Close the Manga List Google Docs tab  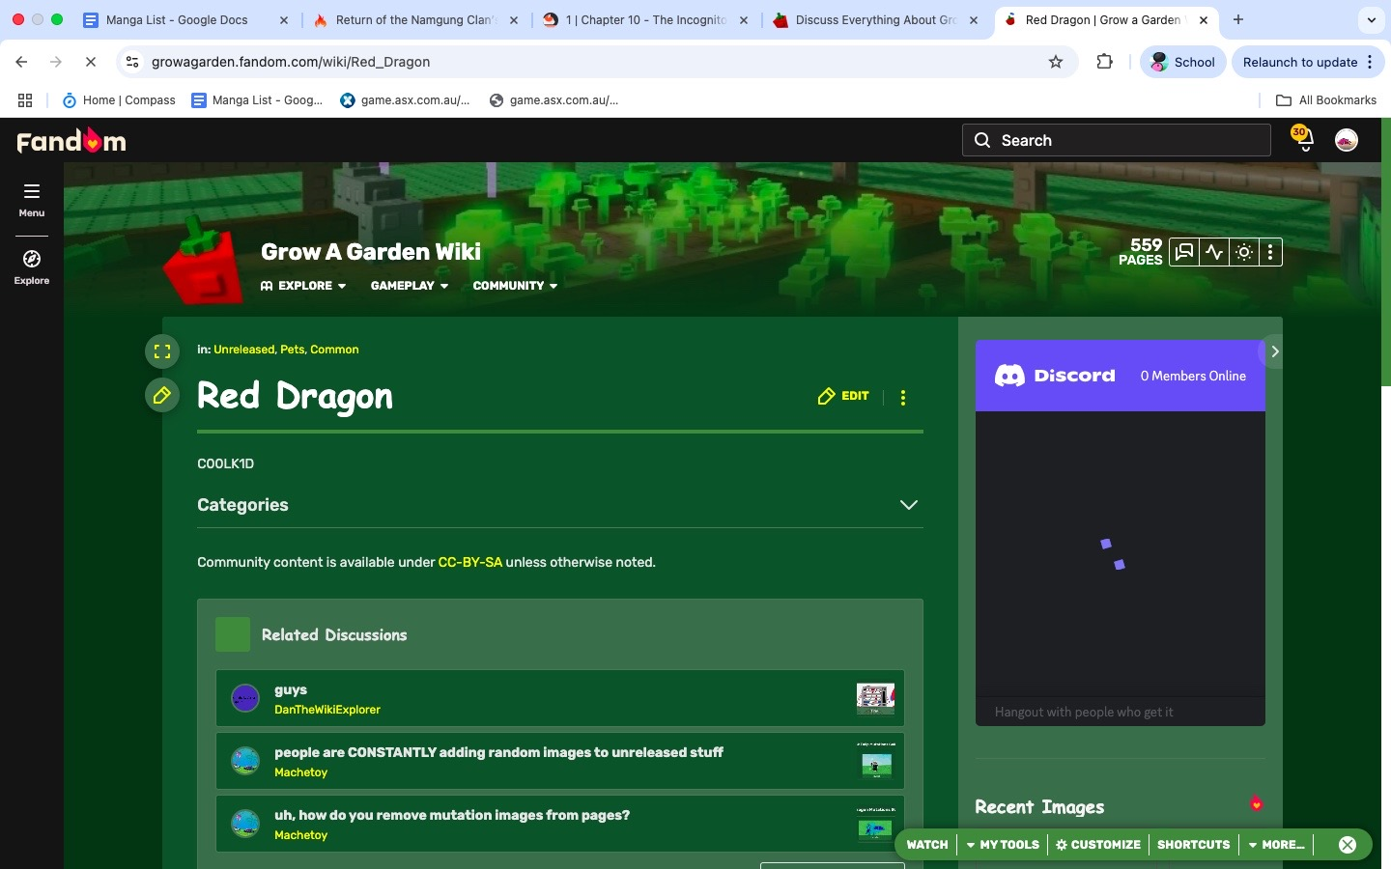pyautogui.click(x=284, y=19)
